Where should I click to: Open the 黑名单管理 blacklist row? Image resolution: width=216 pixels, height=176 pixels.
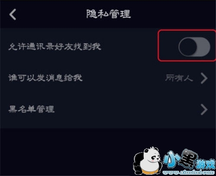click(x=108, y=109)
